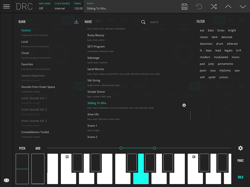Open the hamburger menu

[6, 6]
